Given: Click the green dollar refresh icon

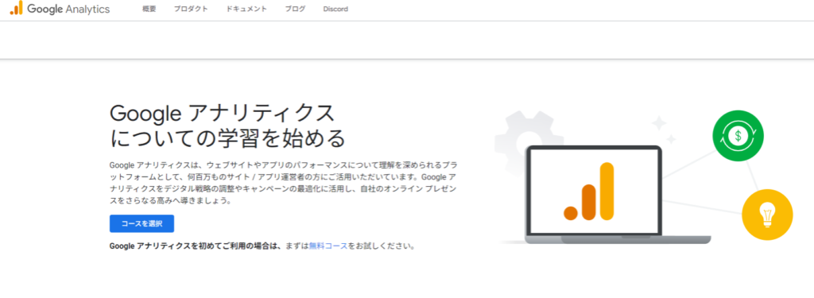Looking at the screenshot, I should (x=738, y=136).
